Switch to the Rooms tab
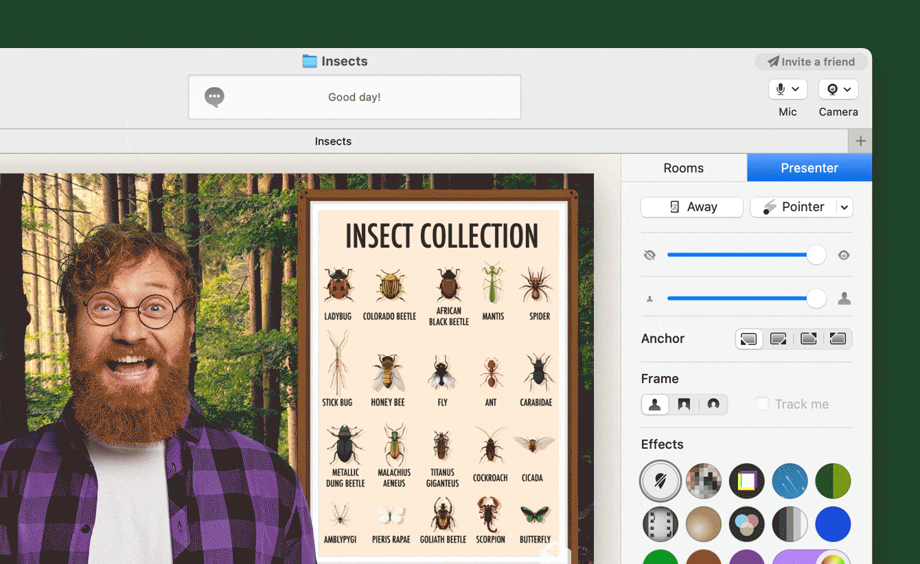Viewport: 920px width, 564px height. click(x=684, y=168)
